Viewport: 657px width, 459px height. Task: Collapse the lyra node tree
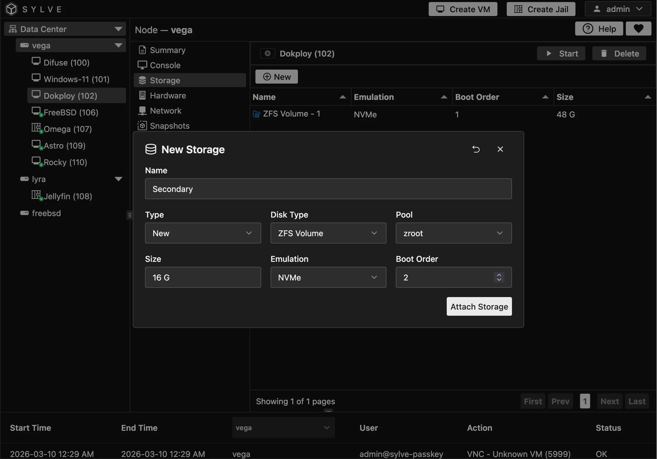tap(118, 179)
